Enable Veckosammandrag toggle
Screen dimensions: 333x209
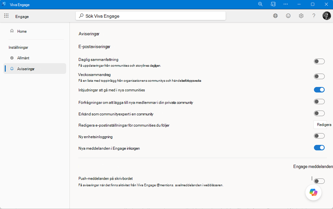(319, 76)
